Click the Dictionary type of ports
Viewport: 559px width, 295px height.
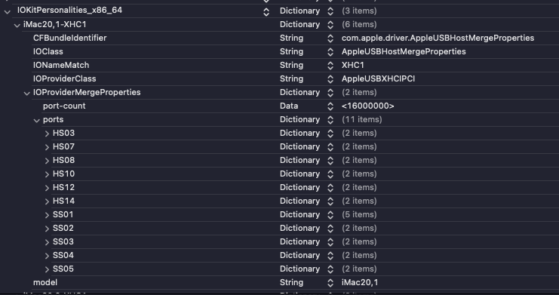[299, 119]
